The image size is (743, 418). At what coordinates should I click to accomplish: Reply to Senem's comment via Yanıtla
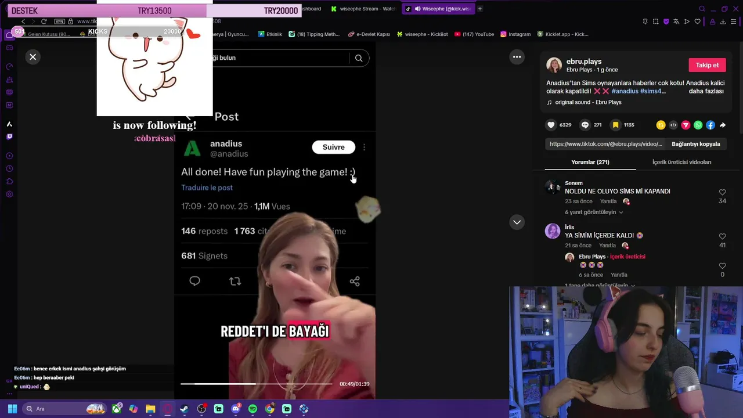coord(608,201)
